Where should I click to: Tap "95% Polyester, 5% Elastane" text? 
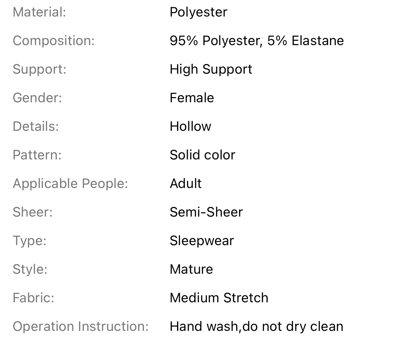click(257, 41)
